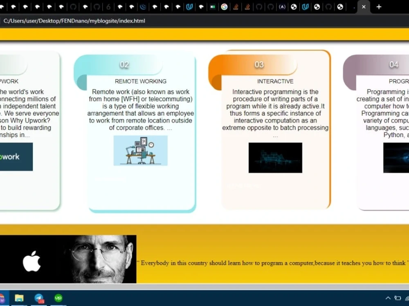This screenshot has width=409, height=306.
Task: Click the horizontal scrollbar at page bottom
Action: 204,286
